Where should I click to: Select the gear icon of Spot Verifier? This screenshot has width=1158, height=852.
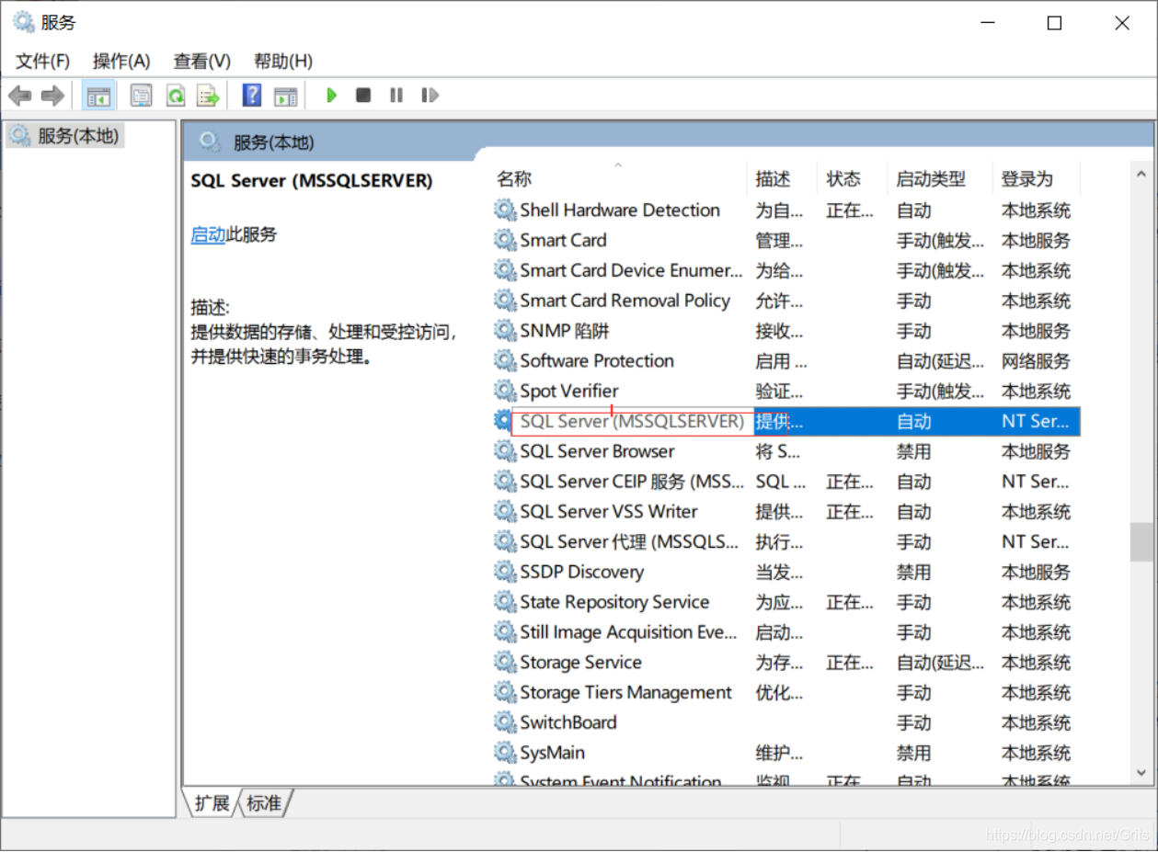(x=505, y=391)
